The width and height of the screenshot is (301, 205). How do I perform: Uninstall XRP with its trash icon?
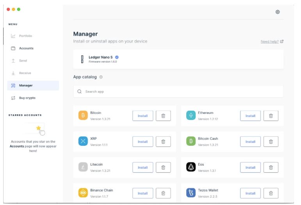click(163, 141)
